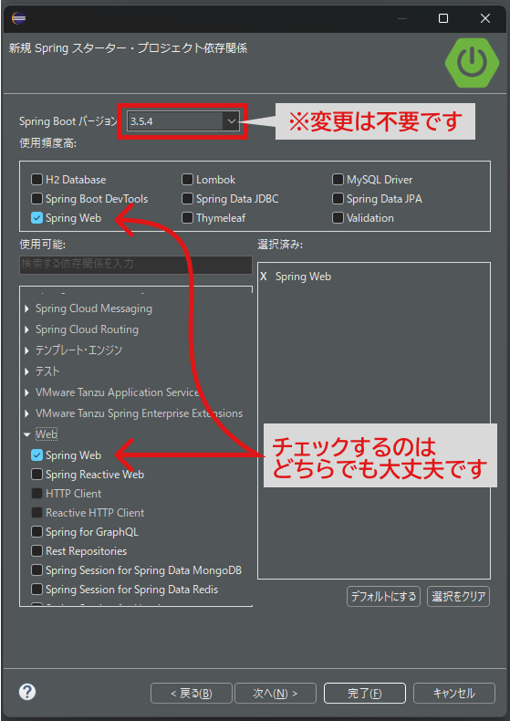Click the Web category label
510x721 pixels.
(x=47, y=434)
